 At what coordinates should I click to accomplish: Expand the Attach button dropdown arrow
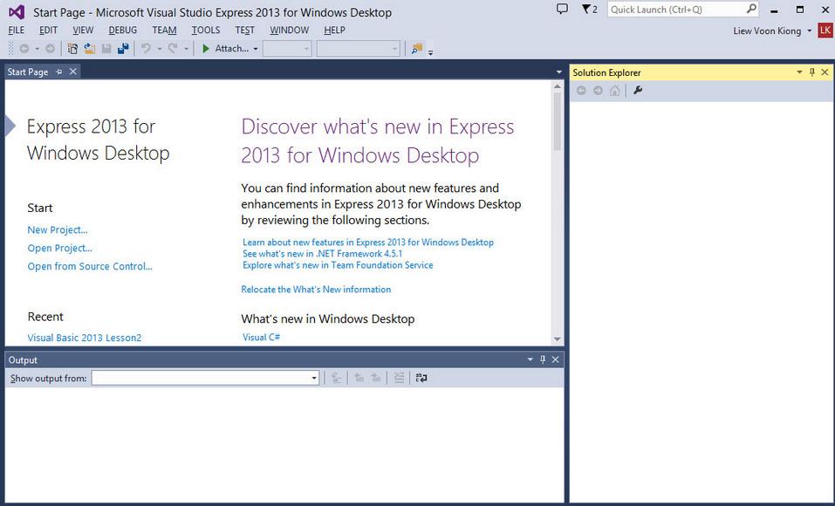coord(256,49)
